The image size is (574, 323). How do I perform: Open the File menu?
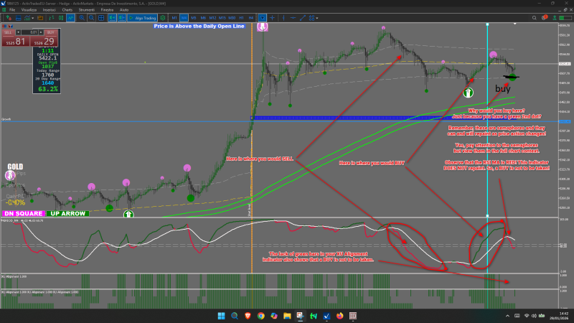click(x=12, y=10)
